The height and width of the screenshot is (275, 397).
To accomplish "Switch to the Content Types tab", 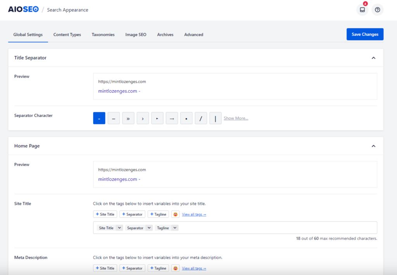I will [x=67, y=35].
